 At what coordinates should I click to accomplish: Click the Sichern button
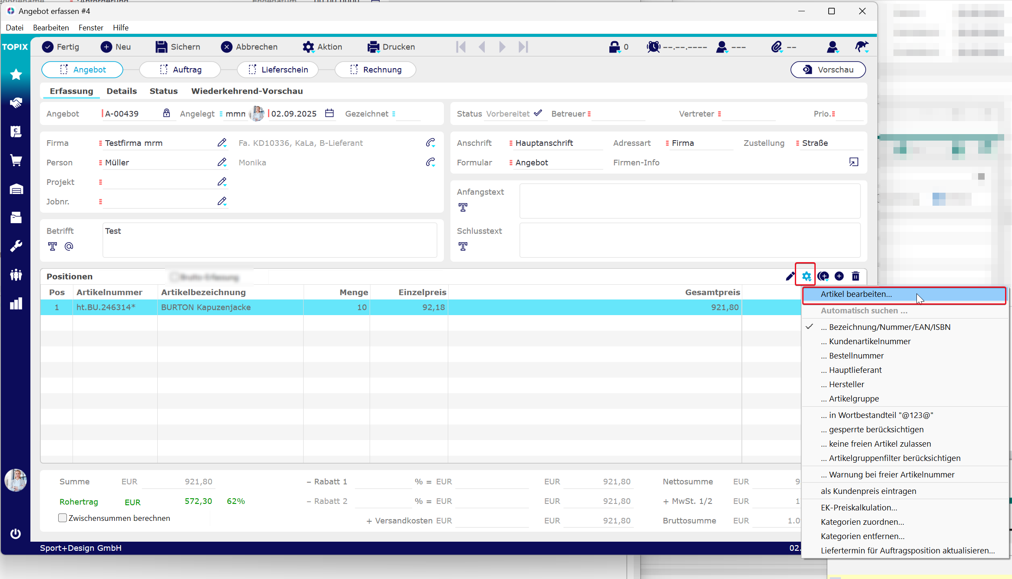point(178,47)
